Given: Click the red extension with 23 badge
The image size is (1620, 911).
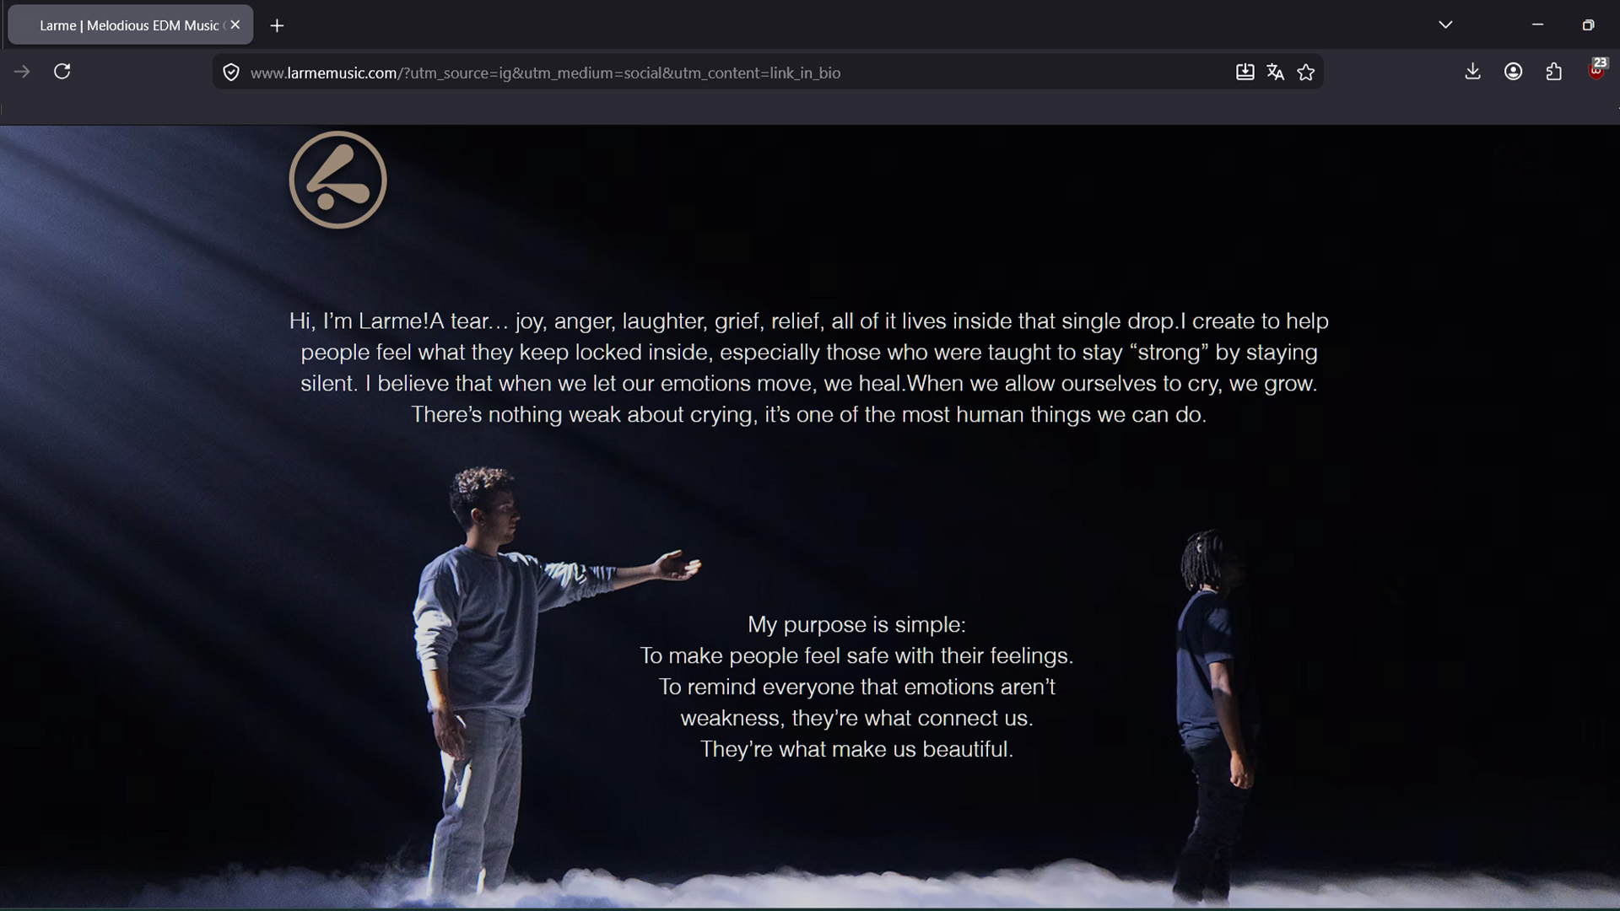Looking at the screenshot, I should pyautogui.click(x=1595, y=71).
